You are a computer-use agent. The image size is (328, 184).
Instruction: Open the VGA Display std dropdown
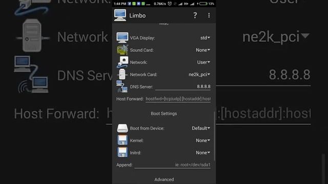(x=205, y=38)
